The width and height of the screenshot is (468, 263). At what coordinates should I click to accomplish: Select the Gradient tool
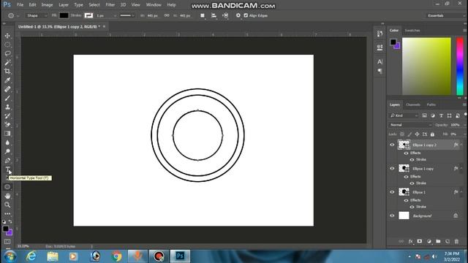click(x=7, y=134)
